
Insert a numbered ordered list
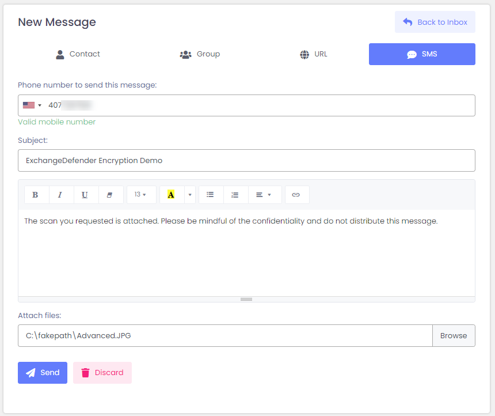235,195
